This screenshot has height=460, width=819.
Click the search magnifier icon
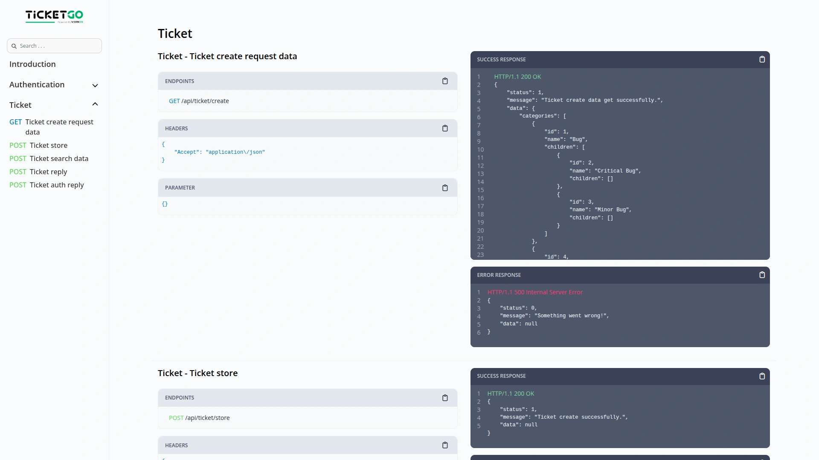pyautogui.click(x=14, y=46)
